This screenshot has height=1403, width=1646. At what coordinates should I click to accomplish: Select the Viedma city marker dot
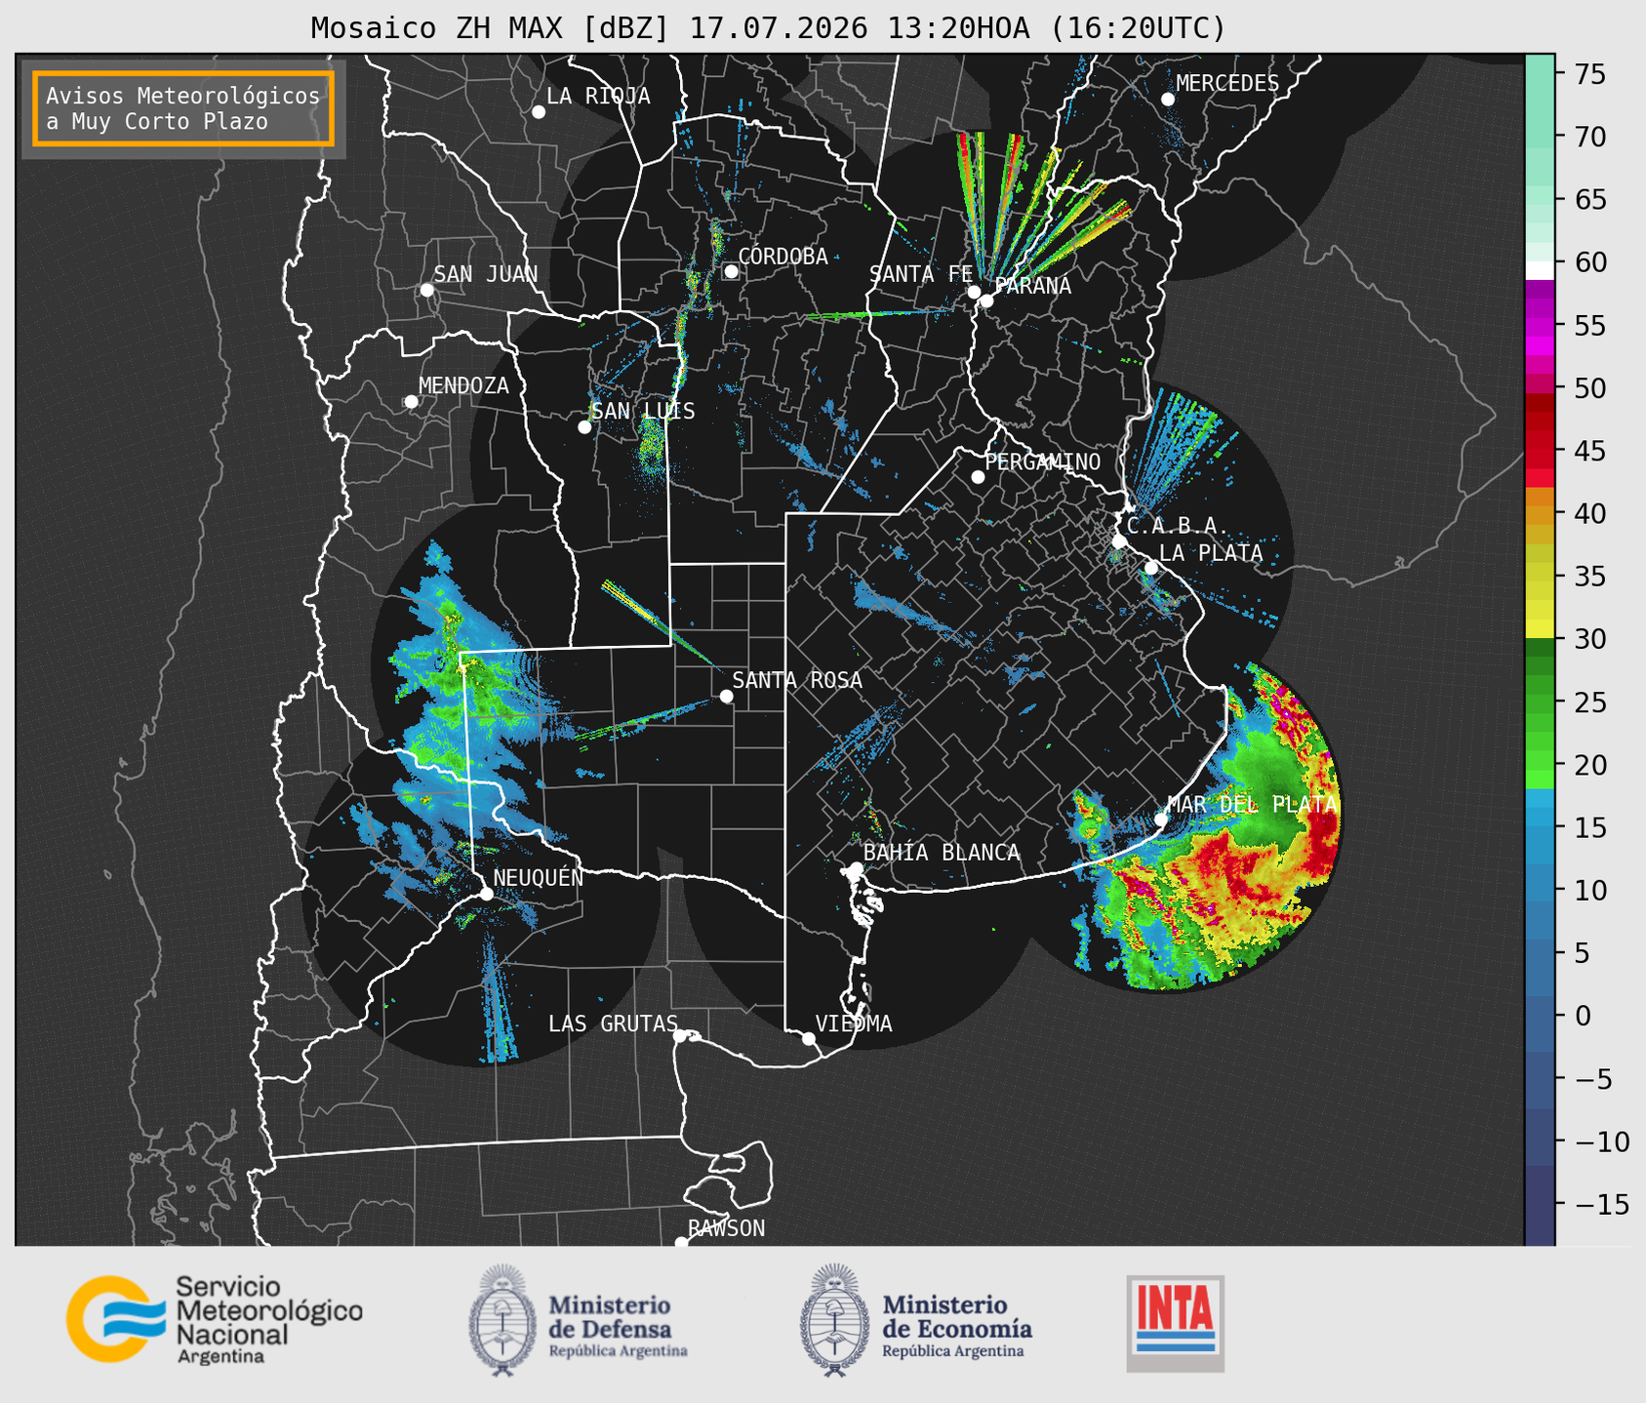click(808, 1038)
